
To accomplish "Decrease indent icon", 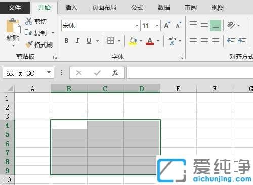I will pos(231,41).
